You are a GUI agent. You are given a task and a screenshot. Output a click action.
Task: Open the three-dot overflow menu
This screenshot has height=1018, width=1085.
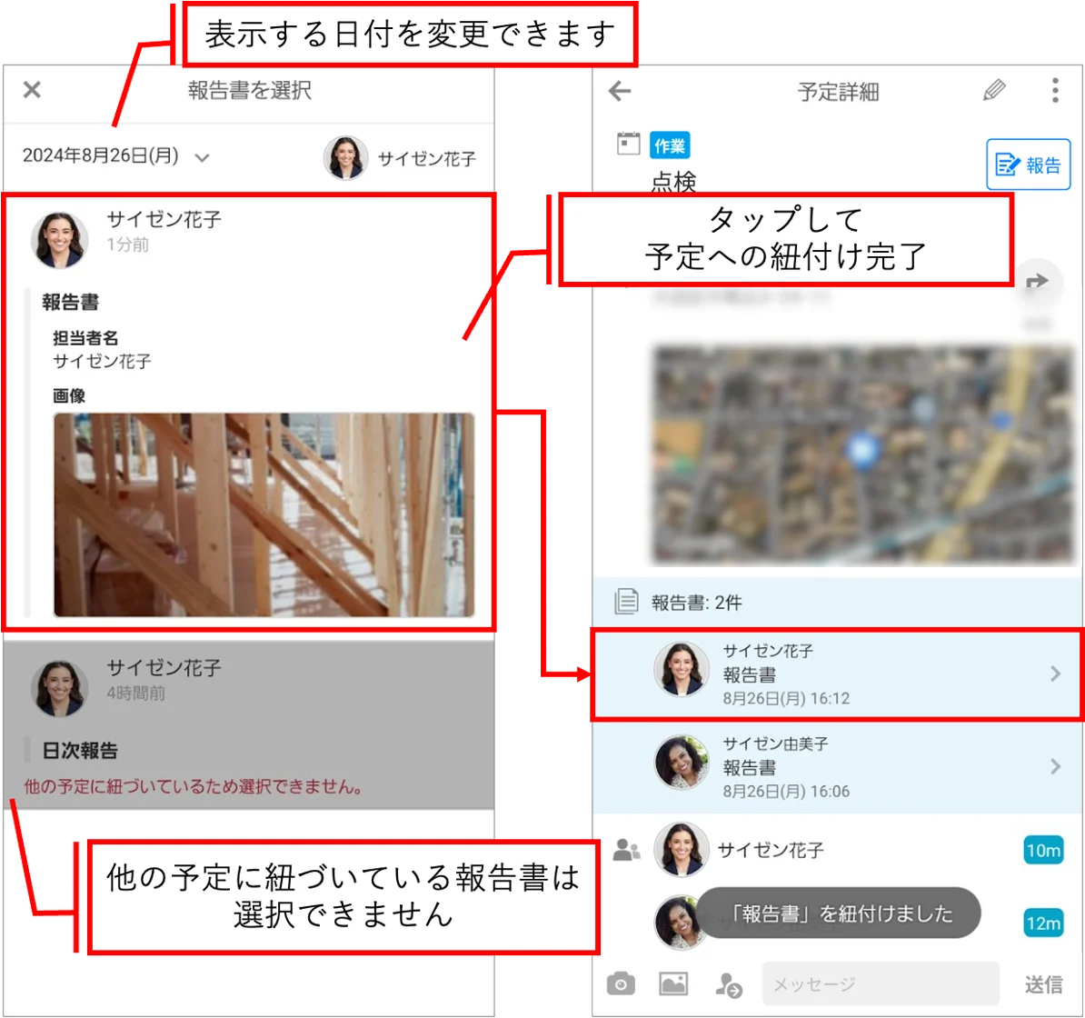pyautogui.click(x=1054, y=90)
